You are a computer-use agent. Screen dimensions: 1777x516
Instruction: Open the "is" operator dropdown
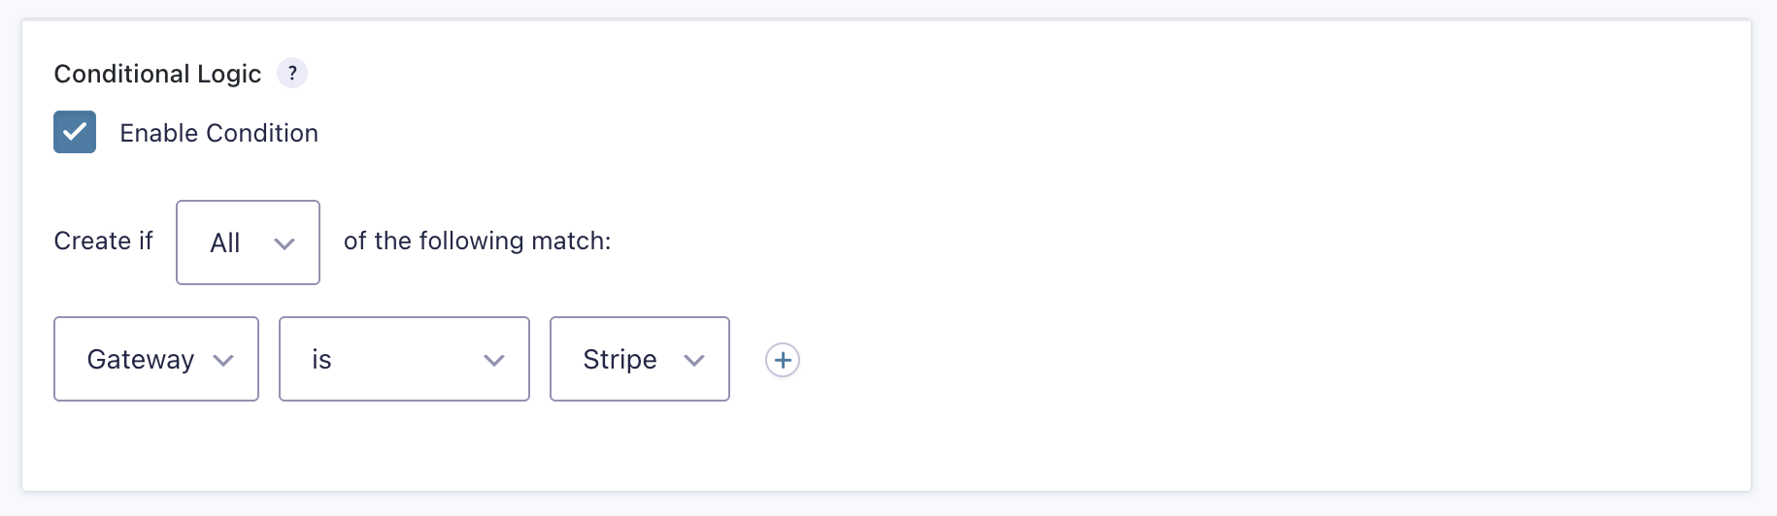[404, 359]
